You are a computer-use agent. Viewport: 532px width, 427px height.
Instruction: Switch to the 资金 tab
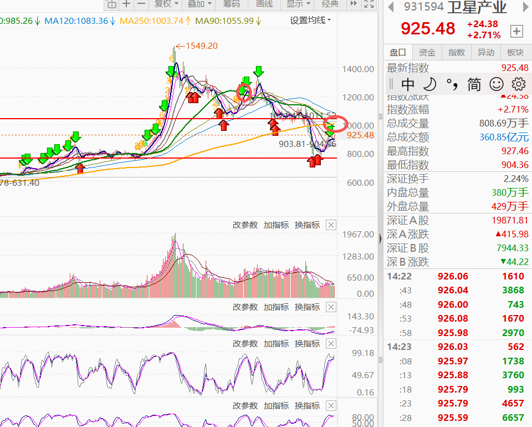click(427, 52)
